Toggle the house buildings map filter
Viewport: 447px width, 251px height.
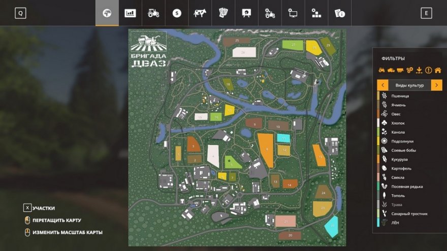pos(437,70)
